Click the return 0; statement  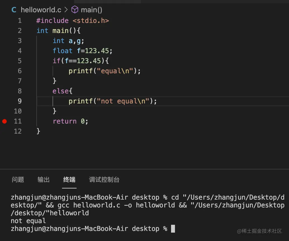pyautogui.click(x=71, y=121)
